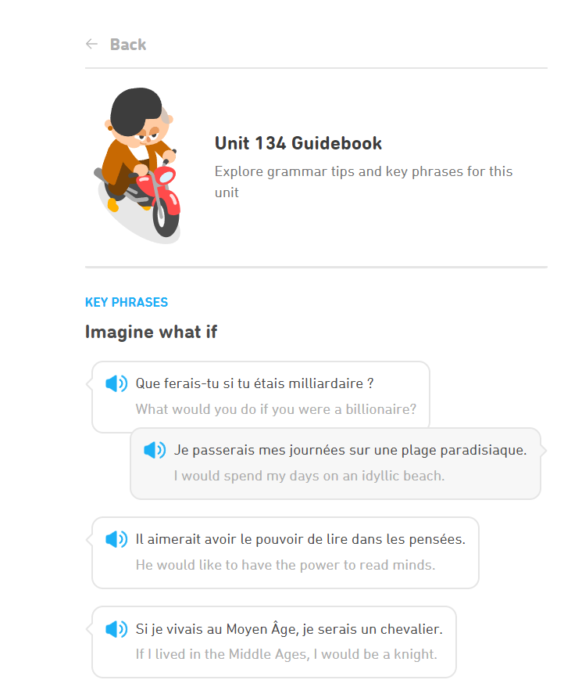This screenshot has height=687, width=564.
Task: Click sentence Je passerais mes journées sur une plage
Action: pyautogui.click(x=350, y=450)
